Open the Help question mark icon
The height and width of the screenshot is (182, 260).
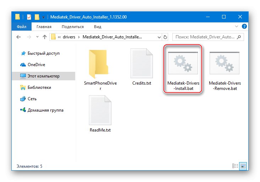pyautogui.click(x=244, y=26)
